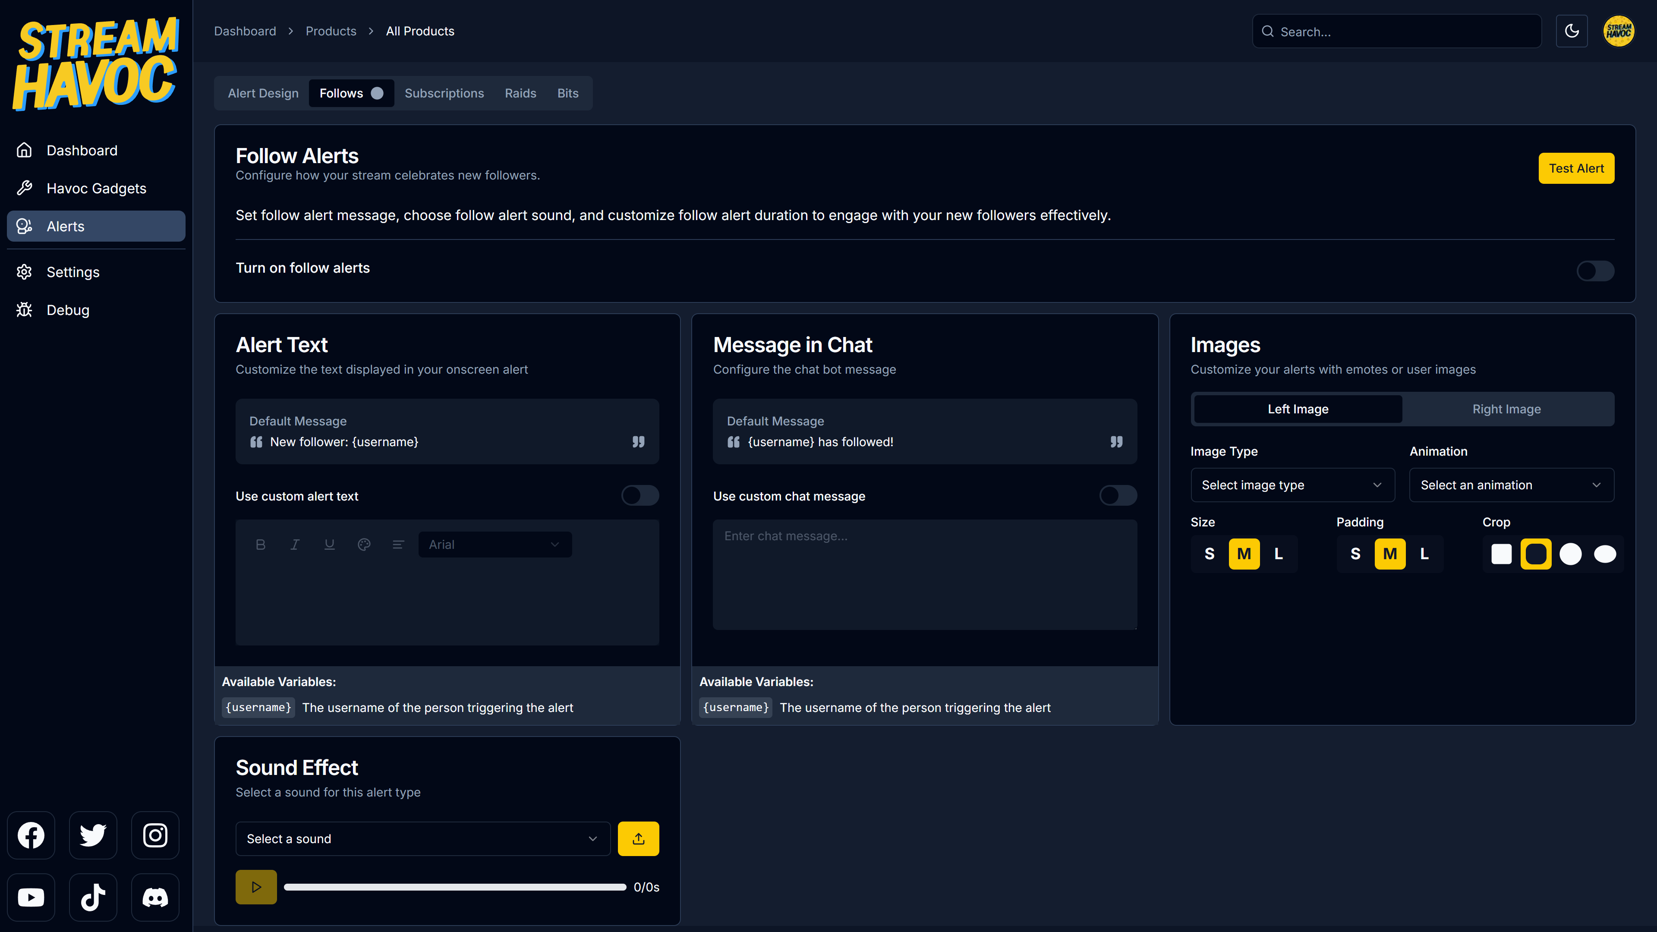Image resolution: width=1657 pixels, height=932 pixels.
Task: Open Select image type dropdown
Action: pos(1292,485)
